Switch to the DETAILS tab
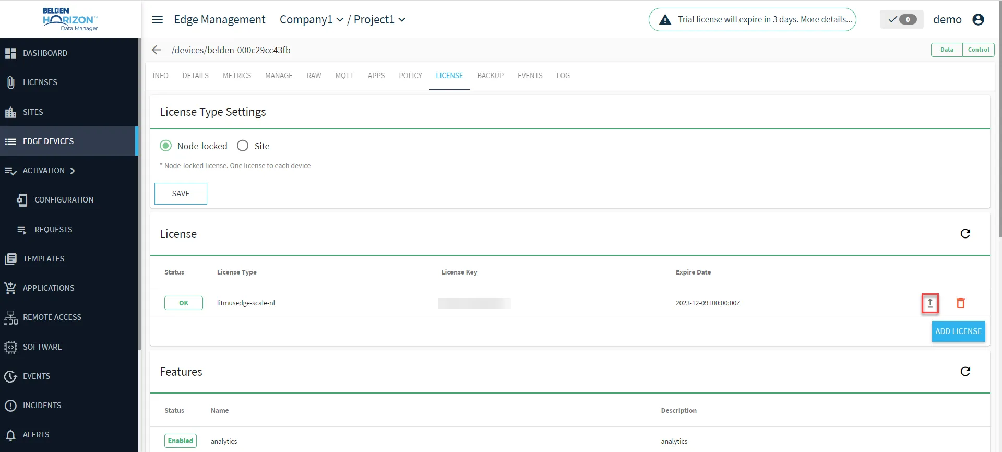Screen dimensions: 1002x452 195,76
